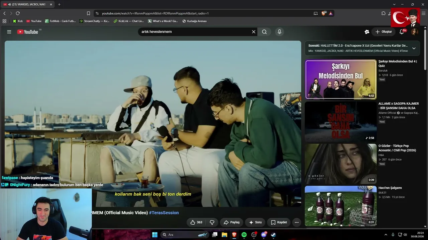
Task: Play the Hacı'nın Şalgamı video title
Action: (390, 188)
